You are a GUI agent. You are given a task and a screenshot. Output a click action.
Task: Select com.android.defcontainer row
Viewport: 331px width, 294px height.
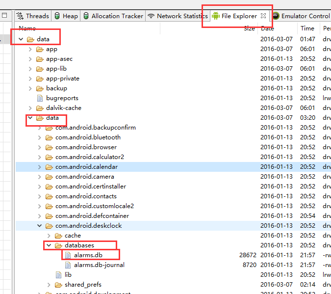(173, 216)
